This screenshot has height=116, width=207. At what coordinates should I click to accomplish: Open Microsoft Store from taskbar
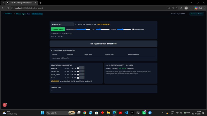coord(97,113)
